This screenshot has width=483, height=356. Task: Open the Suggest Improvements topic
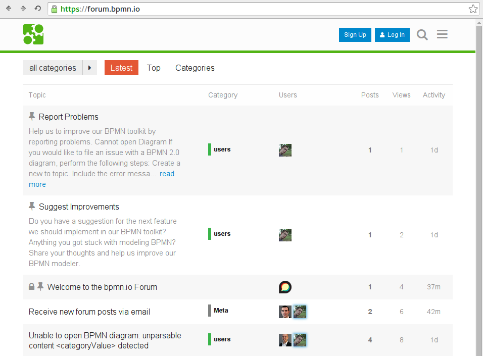tap(79, 207)
